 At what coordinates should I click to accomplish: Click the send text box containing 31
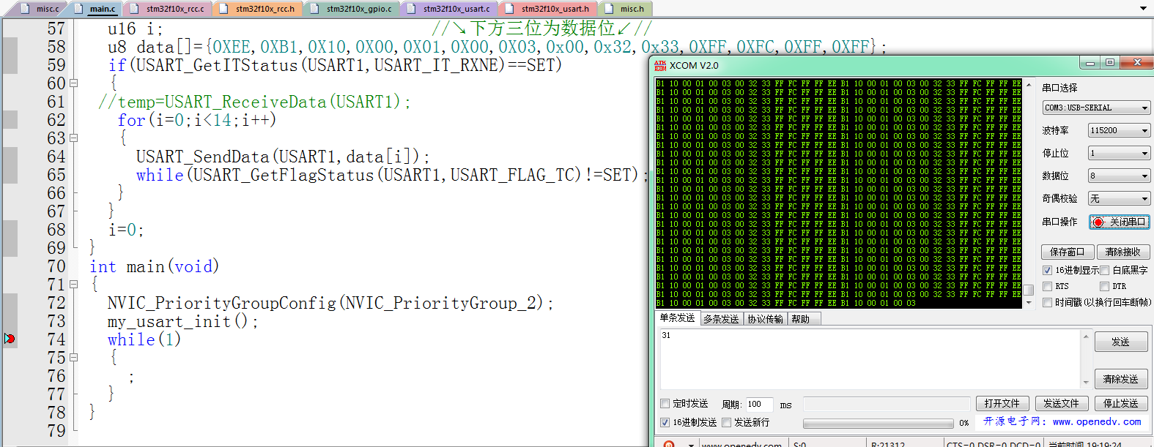pyautogui.click(x=870, y=359)
